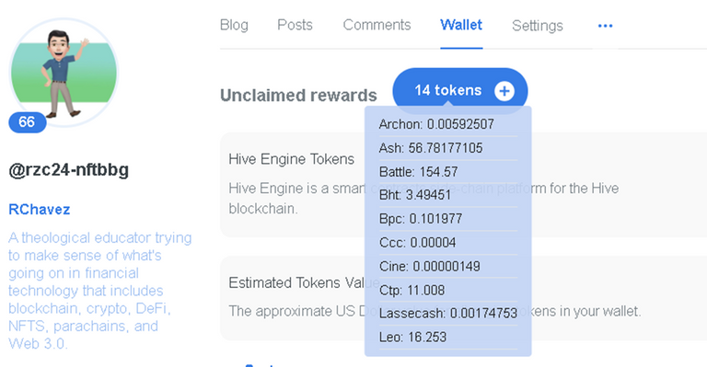Click the reputation badge 66
Screen dimensions: 707x367
coord(27,122)
